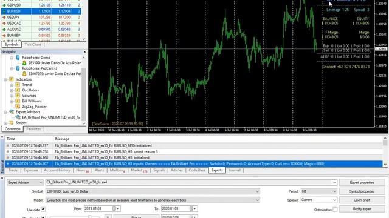
Task: Open the Code Base tab
Action: pyautogui.click(x=197, y=170)
